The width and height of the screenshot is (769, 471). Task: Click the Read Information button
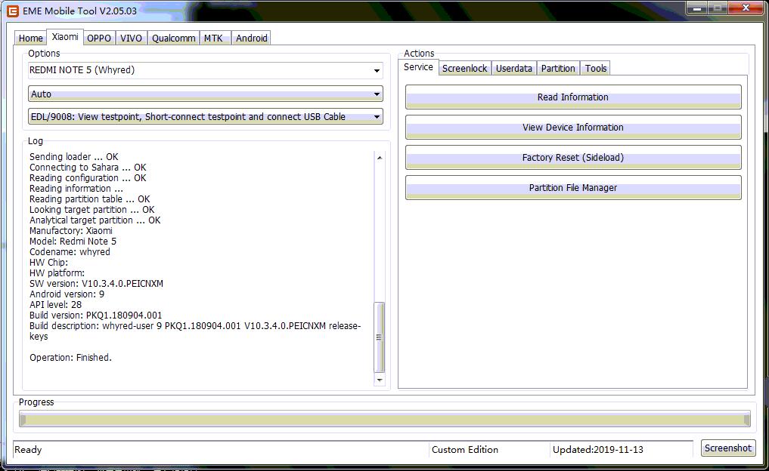[573, 97]
